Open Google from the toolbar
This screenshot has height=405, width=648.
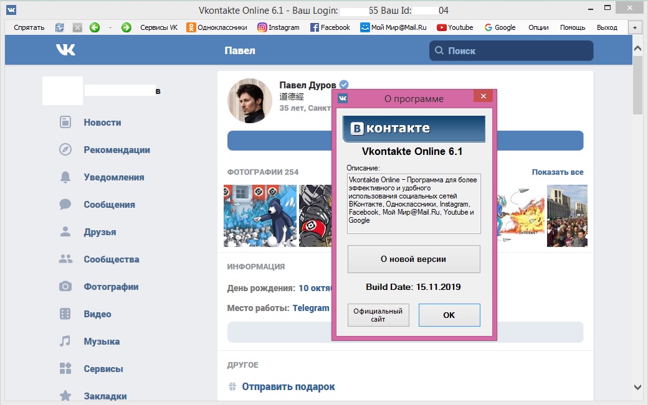point(500,27)
